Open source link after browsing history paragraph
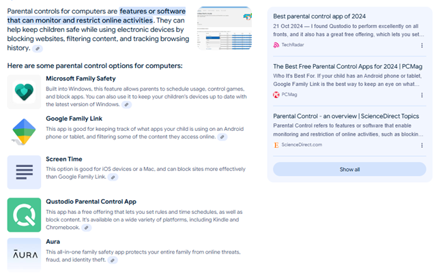The width and height of the screenshot is (434, 276). [x=38, y=48]
